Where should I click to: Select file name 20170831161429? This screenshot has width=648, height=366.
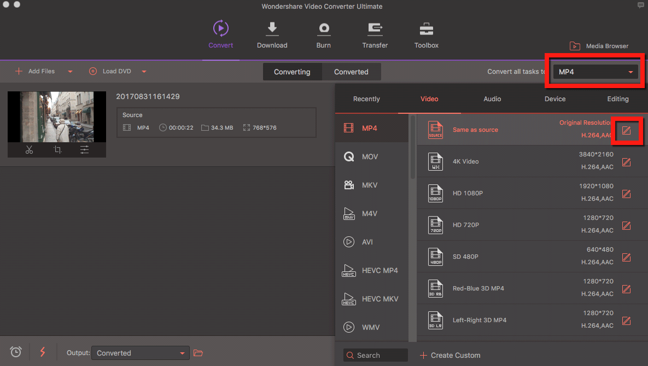click(148, 96)
